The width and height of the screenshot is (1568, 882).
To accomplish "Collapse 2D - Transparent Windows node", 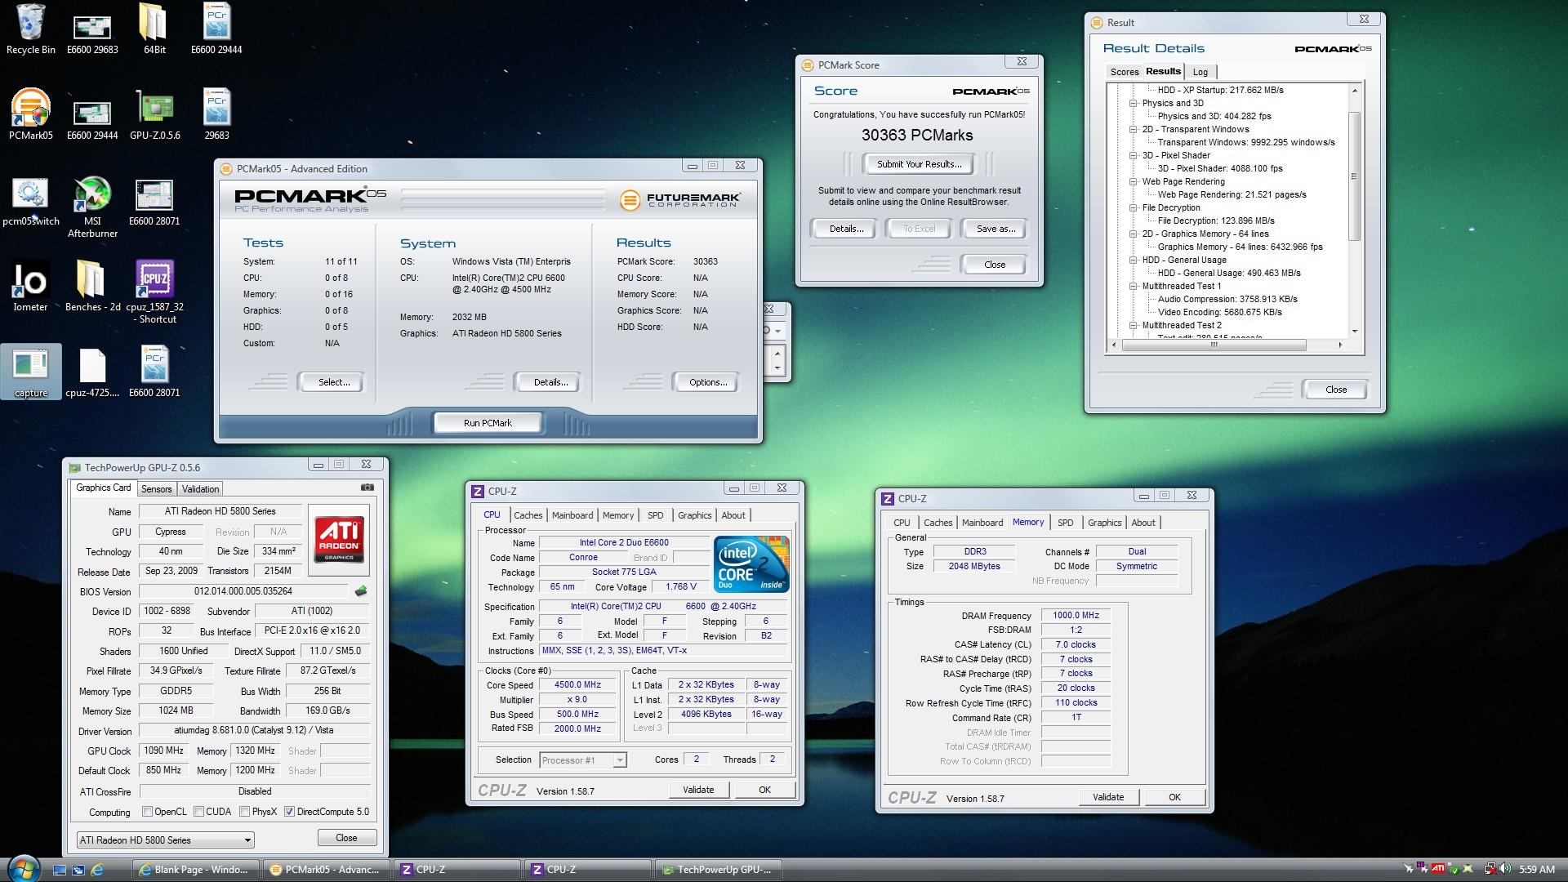I will pyautogui.click(x=1134, y=130).
